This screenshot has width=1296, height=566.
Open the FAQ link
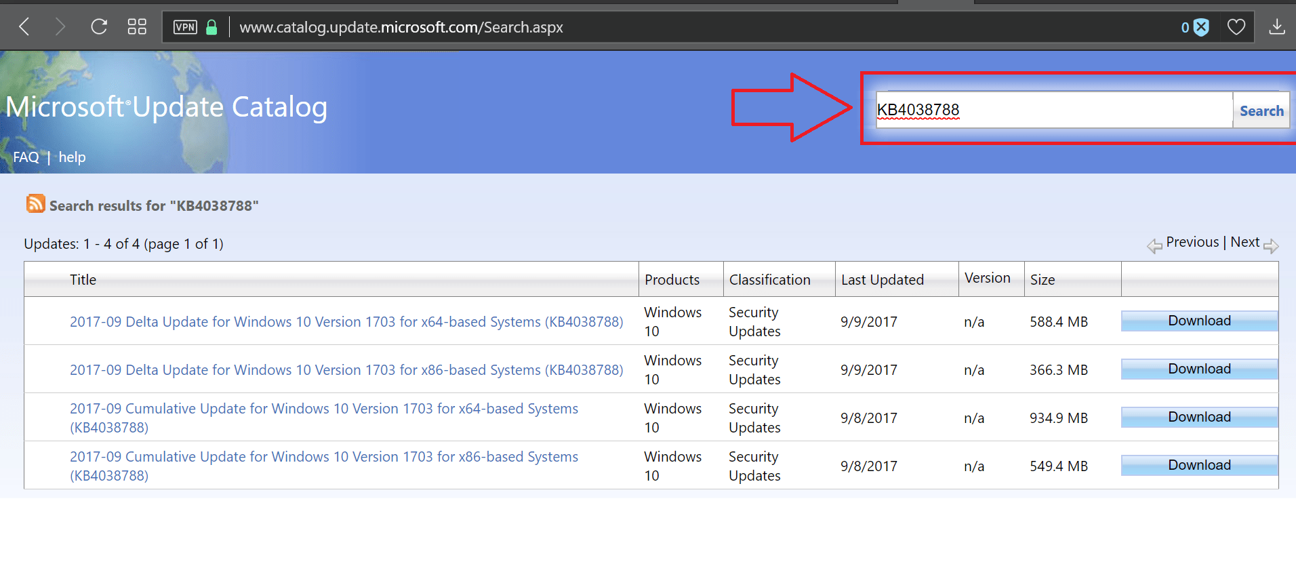pyautogui.click(x=26, y=157)
